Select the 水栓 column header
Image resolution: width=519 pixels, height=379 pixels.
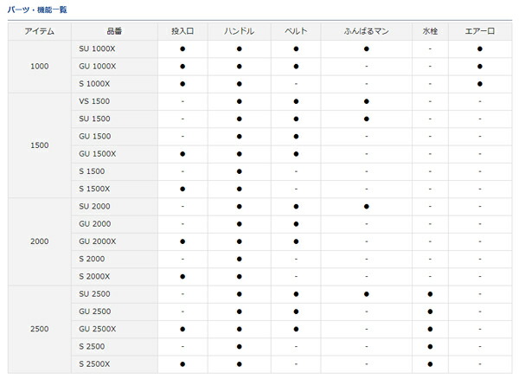click(429, 31)
